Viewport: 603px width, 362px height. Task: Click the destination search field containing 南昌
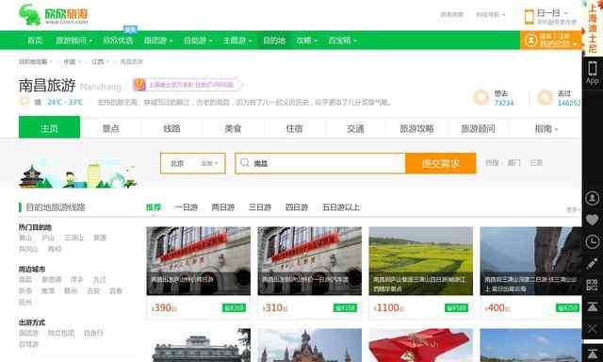coord(320,163)
